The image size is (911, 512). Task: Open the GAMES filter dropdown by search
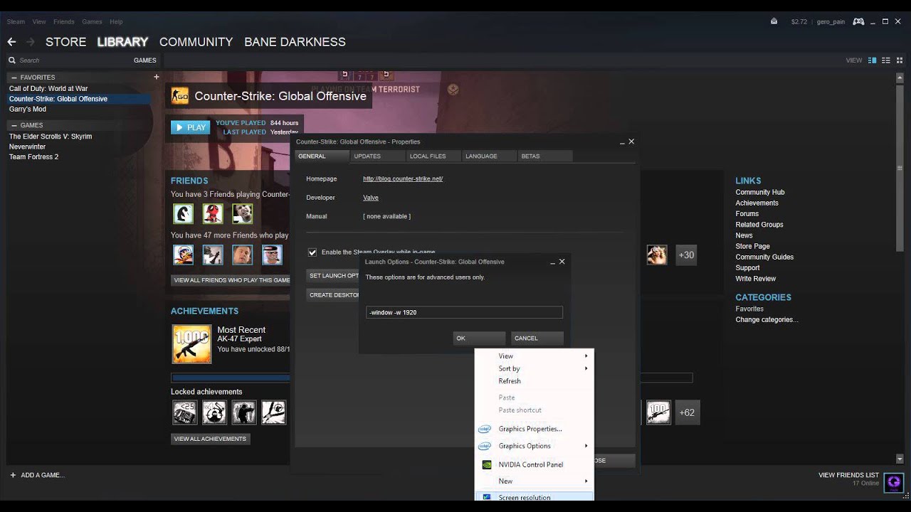(x=144, y=60)
